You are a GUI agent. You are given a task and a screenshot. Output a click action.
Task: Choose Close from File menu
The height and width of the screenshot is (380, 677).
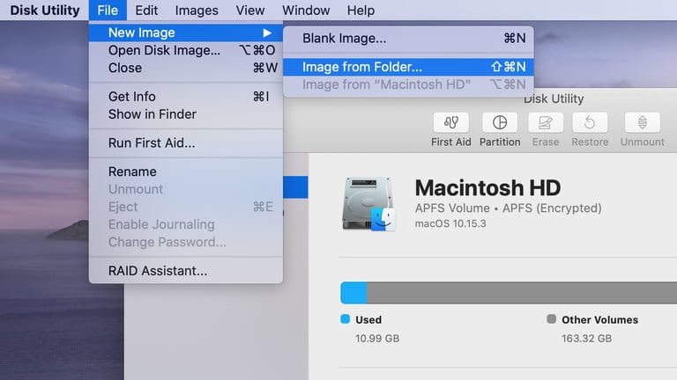pyautogui.click(x=186, y=68)
